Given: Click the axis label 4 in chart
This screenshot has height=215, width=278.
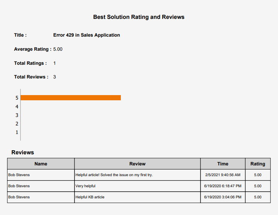Looking at the screenshot, I should [x=17, y=107].
